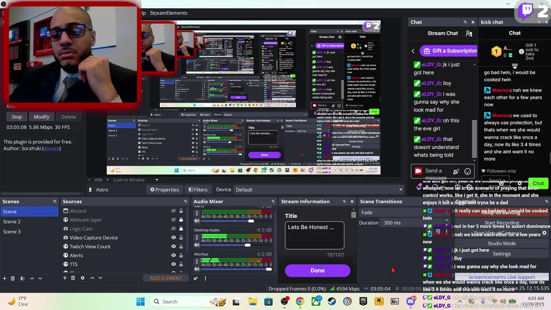The height and width of the screenshot is (310, 551).
Task: Open the StreamElements menu
Action: [x=168, y=13]
